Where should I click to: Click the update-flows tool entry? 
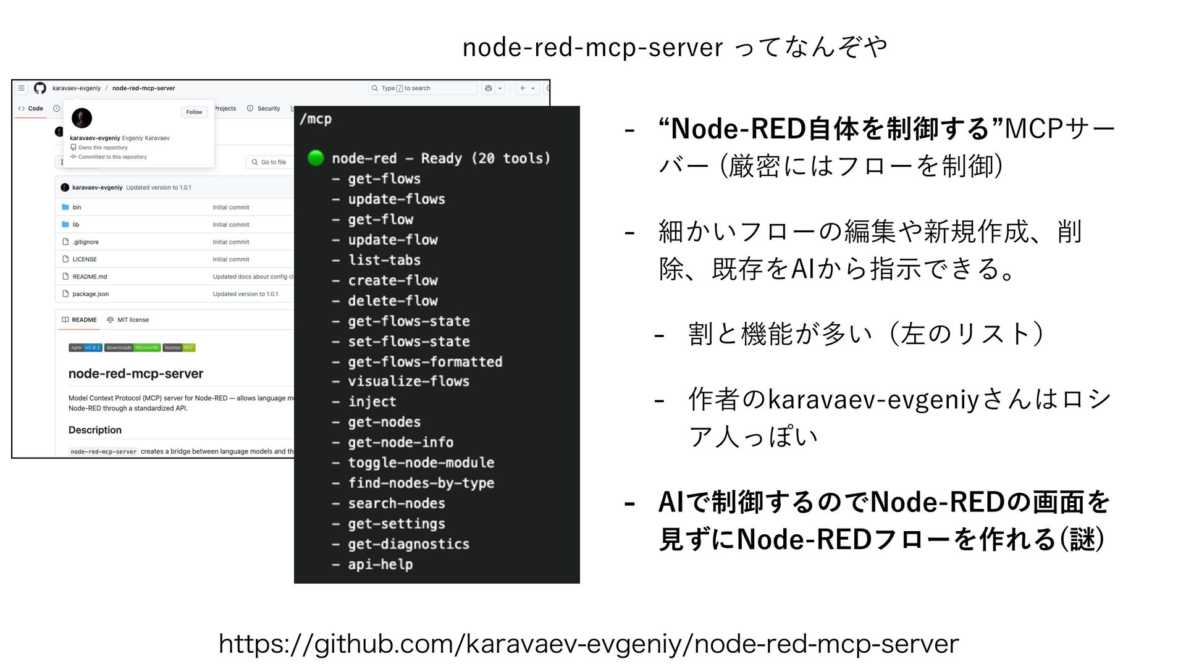pos(397,199)
